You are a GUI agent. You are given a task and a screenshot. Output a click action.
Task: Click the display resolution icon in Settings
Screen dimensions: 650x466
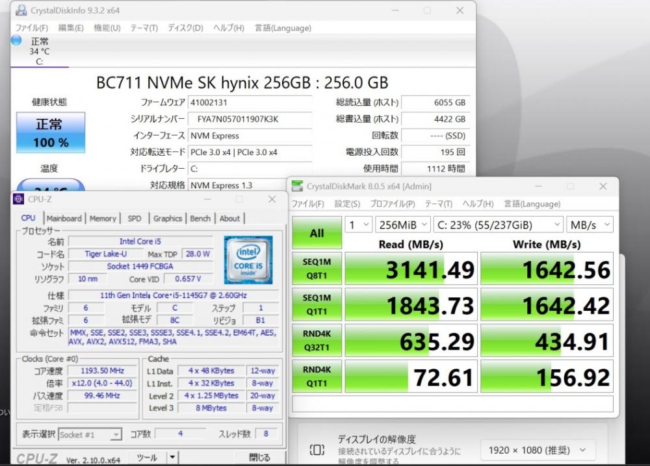coord(317,450)
